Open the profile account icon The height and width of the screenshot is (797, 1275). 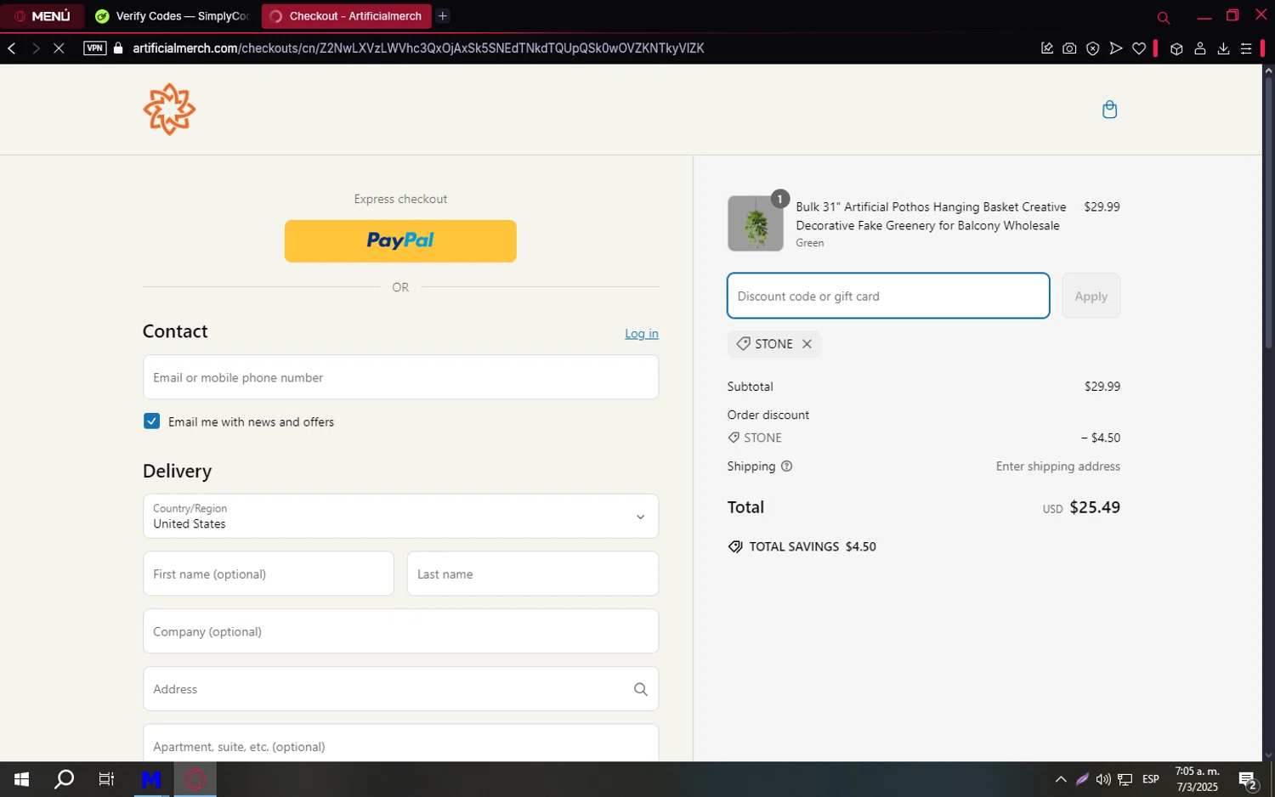(x=1200, y=48)
